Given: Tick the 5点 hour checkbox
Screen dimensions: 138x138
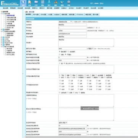Looking at the screenshot, I should 106,80.
